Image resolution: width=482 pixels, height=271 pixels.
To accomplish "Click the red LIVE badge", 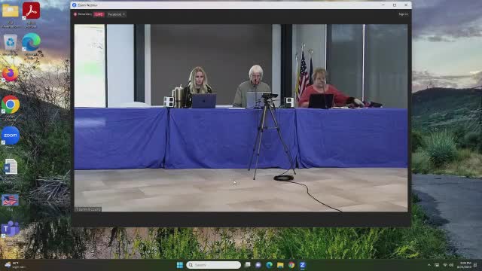I will (x=99, y=14).
